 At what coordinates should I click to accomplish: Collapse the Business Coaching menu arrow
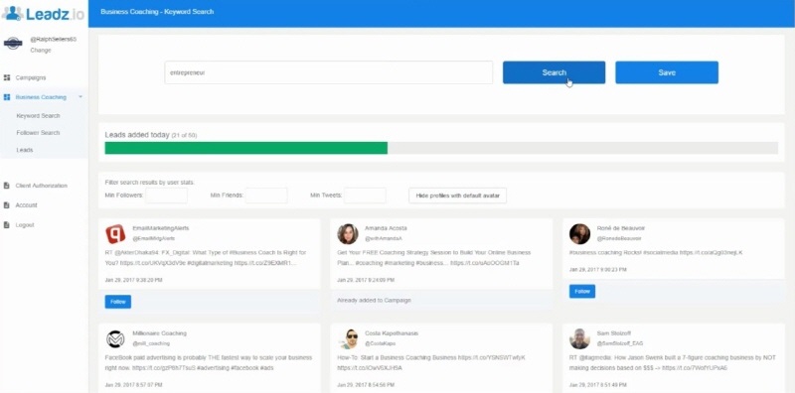pos(80,96)
